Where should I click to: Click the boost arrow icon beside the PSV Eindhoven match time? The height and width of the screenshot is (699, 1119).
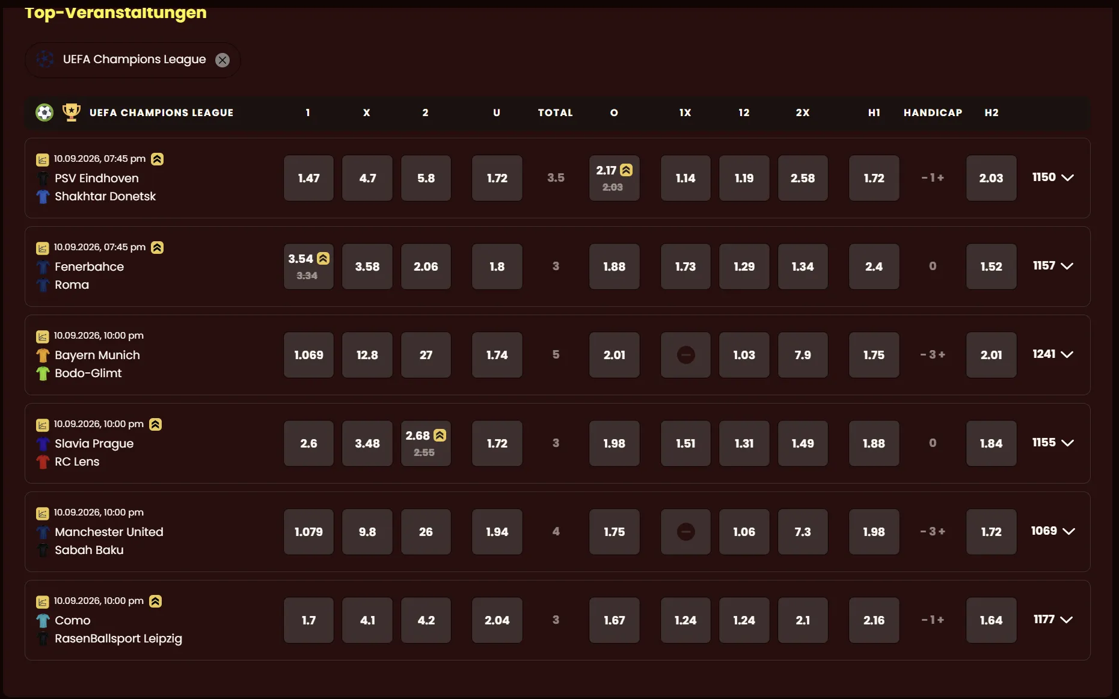[x=157, y=159]
